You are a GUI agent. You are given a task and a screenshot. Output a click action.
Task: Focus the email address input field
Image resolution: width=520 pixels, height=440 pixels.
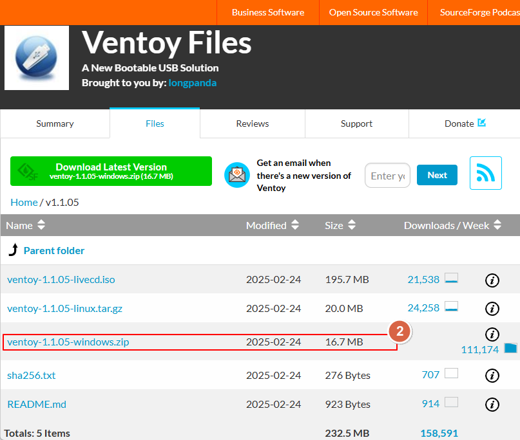click(387, 175)
